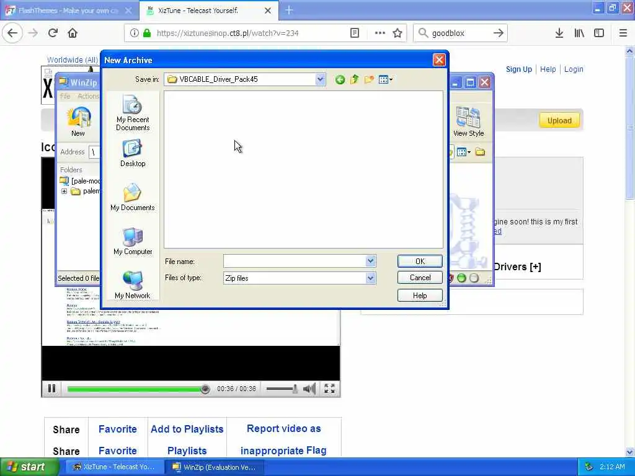Click the green status light in WinZip
The image size is (635, 476).
coord(461,278)
